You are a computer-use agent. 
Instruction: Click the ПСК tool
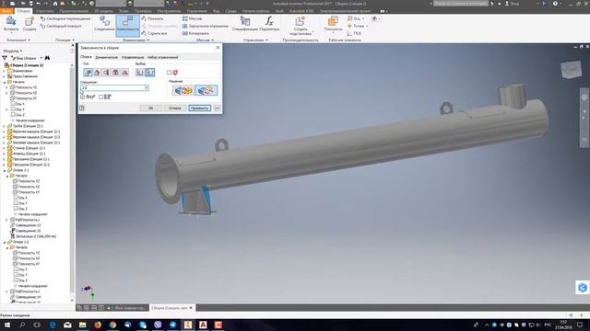[x=354, y=33]
